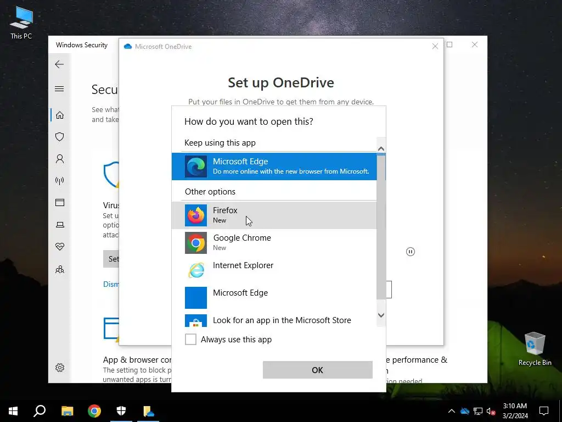Select the This PC desktop icon

[21, 23]
